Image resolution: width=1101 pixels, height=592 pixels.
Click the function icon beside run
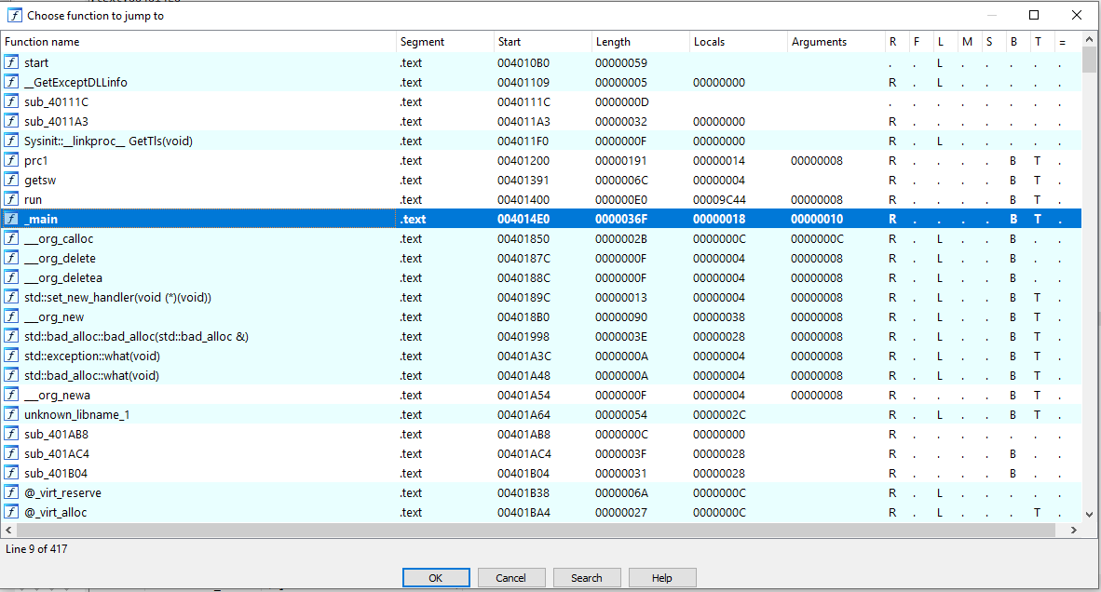click(x=12, y=199)
